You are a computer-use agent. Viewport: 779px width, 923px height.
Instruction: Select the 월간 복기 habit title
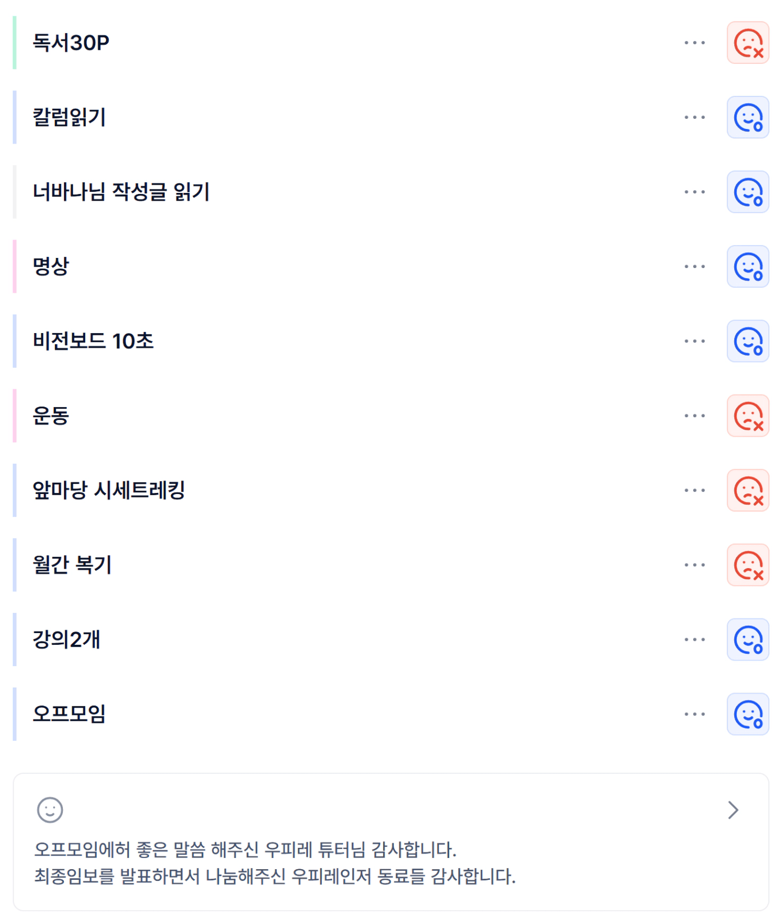coord(72,565)
